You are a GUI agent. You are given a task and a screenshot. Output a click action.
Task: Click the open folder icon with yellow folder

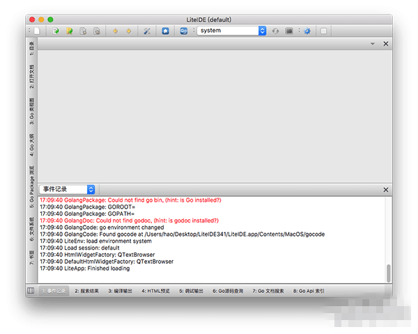pyautogui.click(x=70, y=31)
